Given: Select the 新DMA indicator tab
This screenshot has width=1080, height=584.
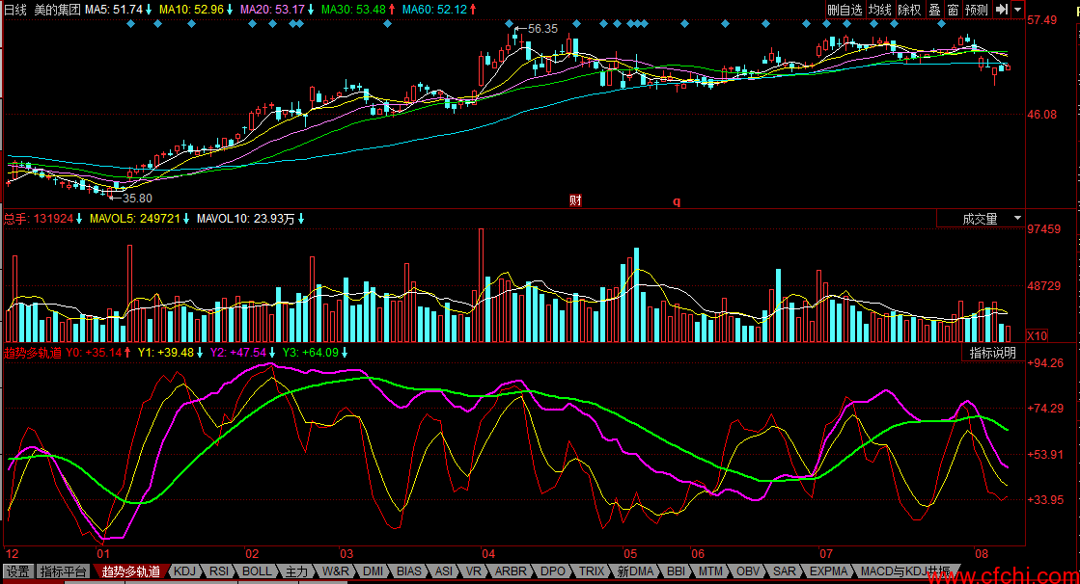Looking at the screenshot, I should point(635,571).
